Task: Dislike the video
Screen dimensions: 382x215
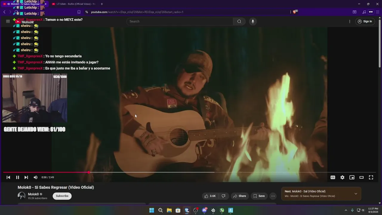Action: pyautogui.click(x=224, y=196)
